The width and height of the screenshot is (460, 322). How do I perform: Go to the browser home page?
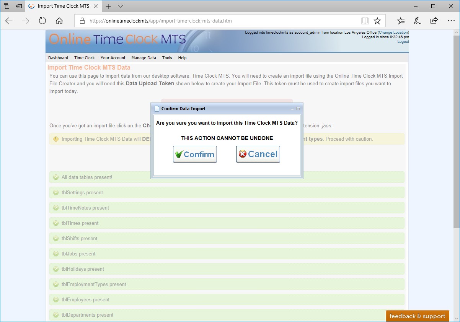pyautogui.click(x=59, y=21)
